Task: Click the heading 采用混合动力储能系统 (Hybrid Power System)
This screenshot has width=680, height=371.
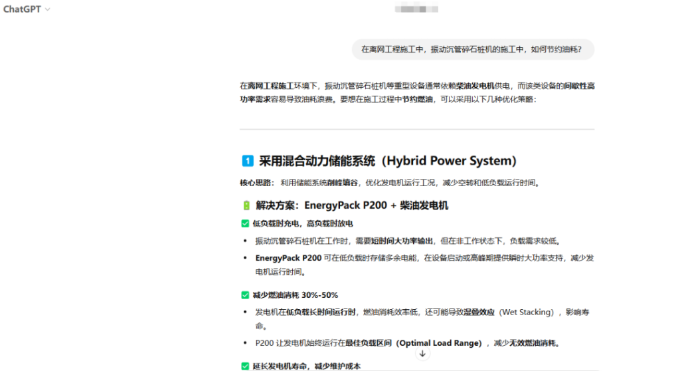Action: 388,161
